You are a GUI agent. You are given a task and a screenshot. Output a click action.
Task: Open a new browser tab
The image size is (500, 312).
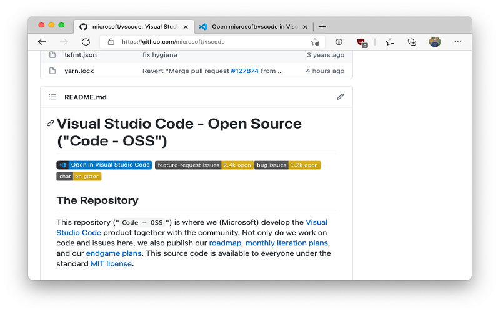(322, 26)
